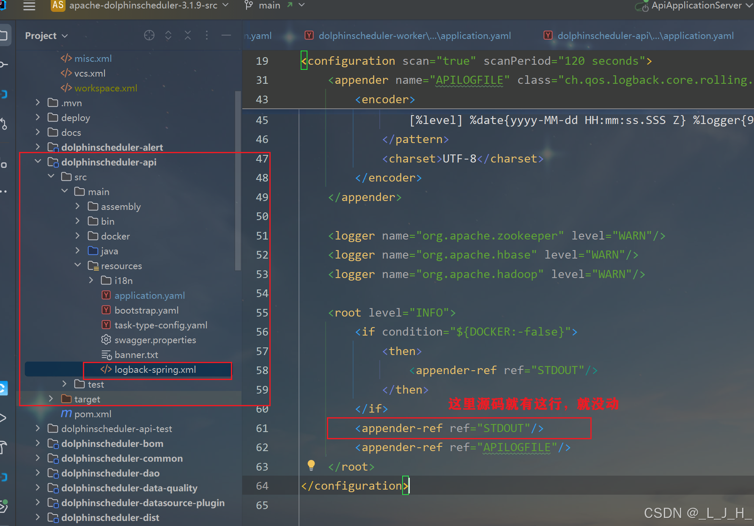
Task: Click the org.apache.zookeeper logger on line 51
Action: (497, 236)
